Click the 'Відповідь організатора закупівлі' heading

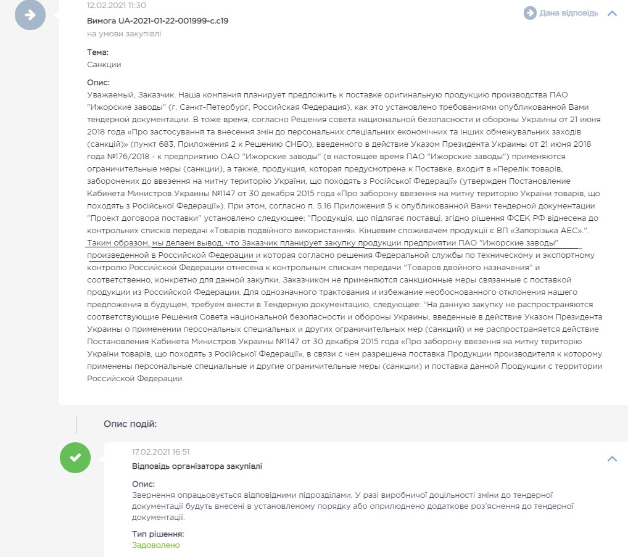[x=197, y=466]
